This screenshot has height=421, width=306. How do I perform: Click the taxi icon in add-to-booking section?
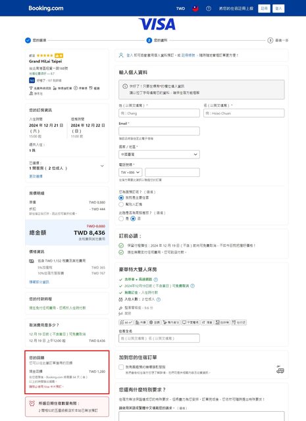click(x=280, y=370)
